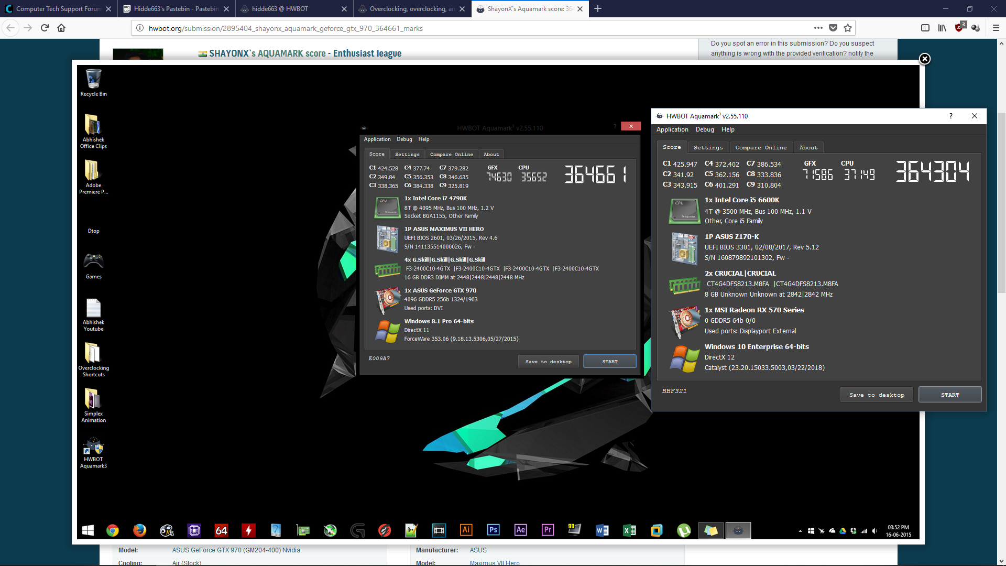
Task: Click the START button in the screenshotted Aquamark window
Action: [609, 362]
